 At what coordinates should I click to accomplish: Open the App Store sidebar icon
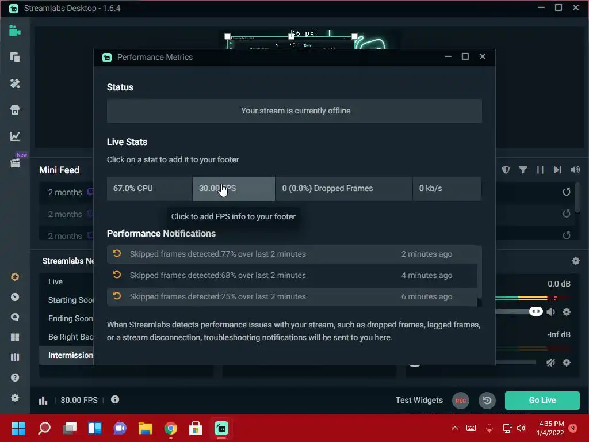(x=14, y=110)
